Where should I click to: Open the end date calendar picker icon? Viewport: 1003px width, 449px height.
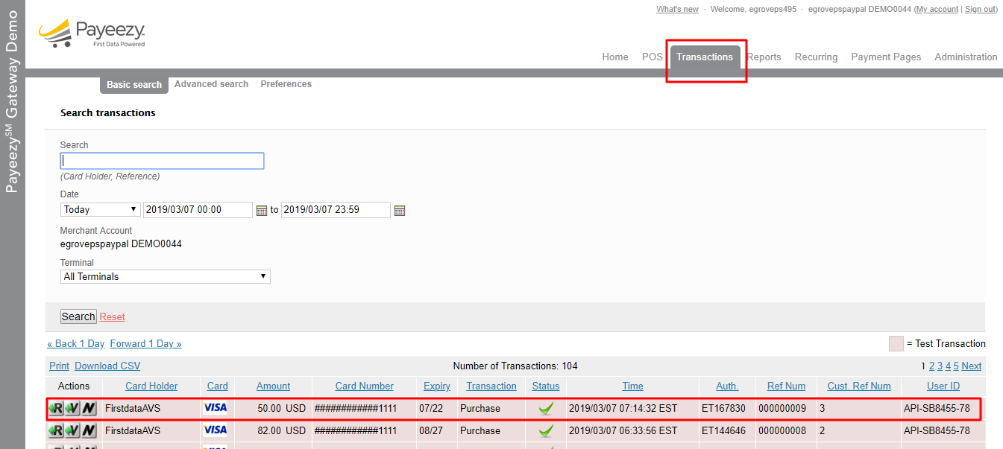tap(399, 211)
